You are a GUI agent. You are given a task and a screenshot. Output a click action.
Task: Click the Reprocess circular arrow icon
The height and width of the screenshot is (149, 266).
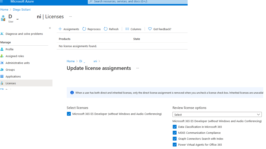[84, 29]
